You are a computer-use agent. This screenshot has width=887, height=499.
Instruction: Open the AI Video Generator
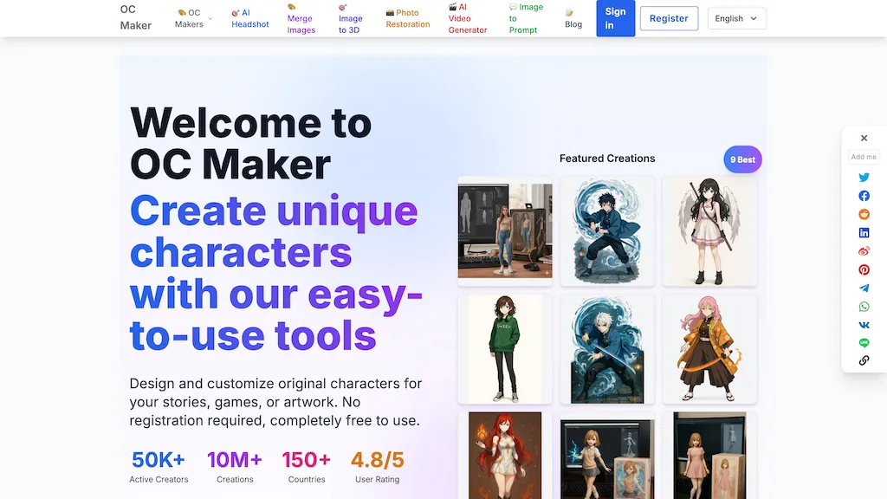pos(468,18)
